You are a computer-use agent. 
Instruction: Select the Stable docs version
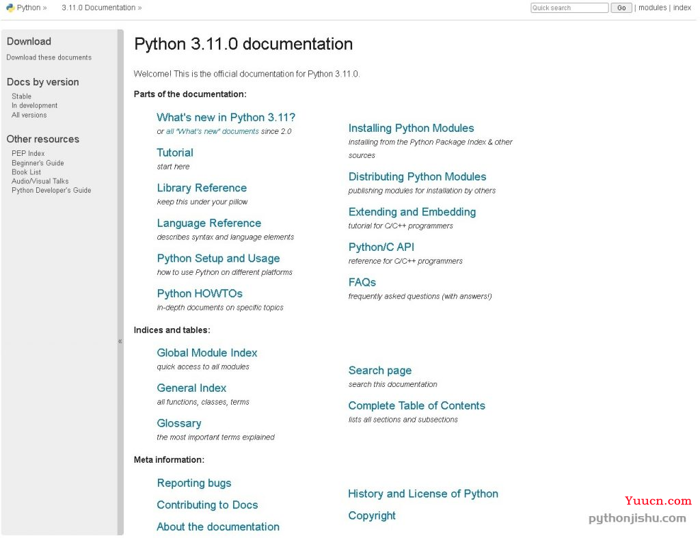click(21, 96)
